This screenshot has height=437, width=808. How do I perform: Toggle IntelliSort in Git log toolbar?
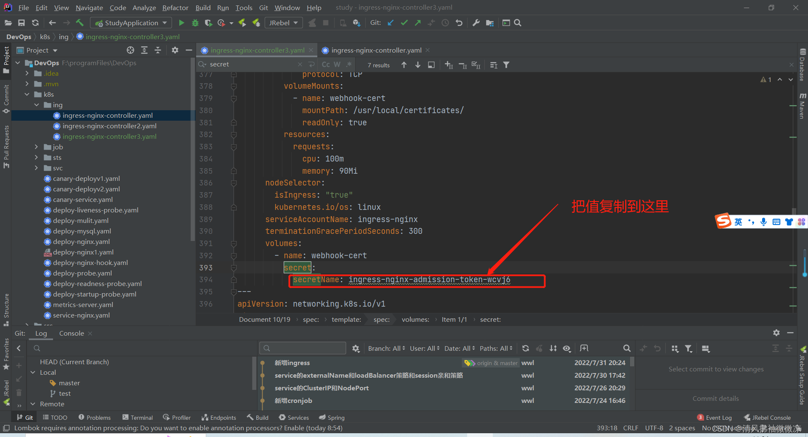click(x=553, y=348)
